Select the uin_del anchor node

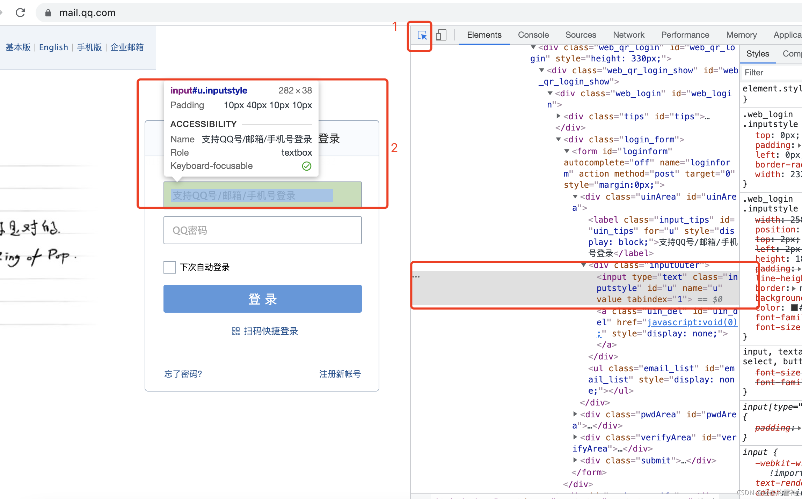point(667,328)
